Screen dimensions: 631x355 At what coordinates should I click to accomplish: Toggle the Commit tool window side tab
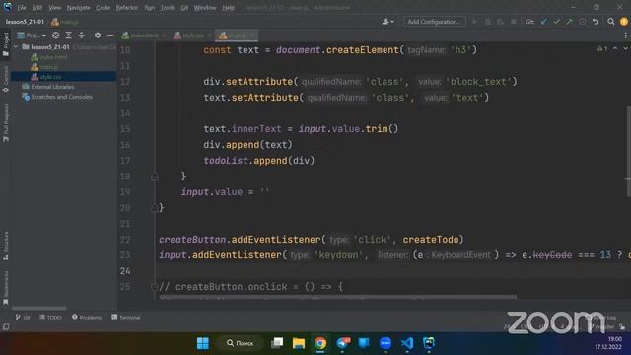(x=6, y=79)
